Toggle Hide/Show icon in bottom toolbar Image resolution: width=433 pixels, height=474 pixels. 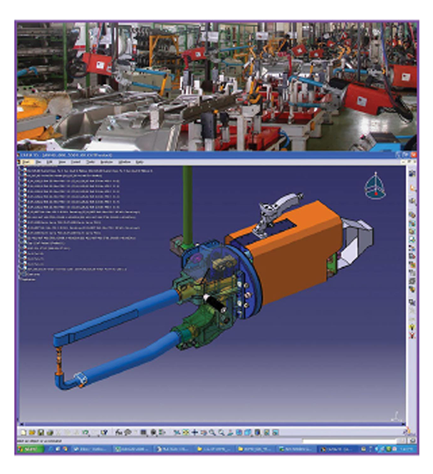(x=266, y=432)
